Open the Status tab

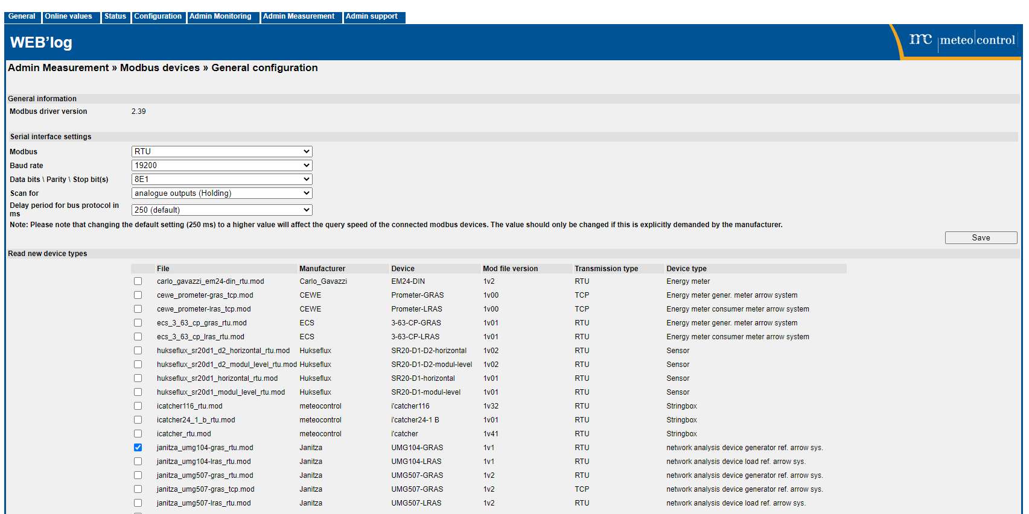click(115, 17)
